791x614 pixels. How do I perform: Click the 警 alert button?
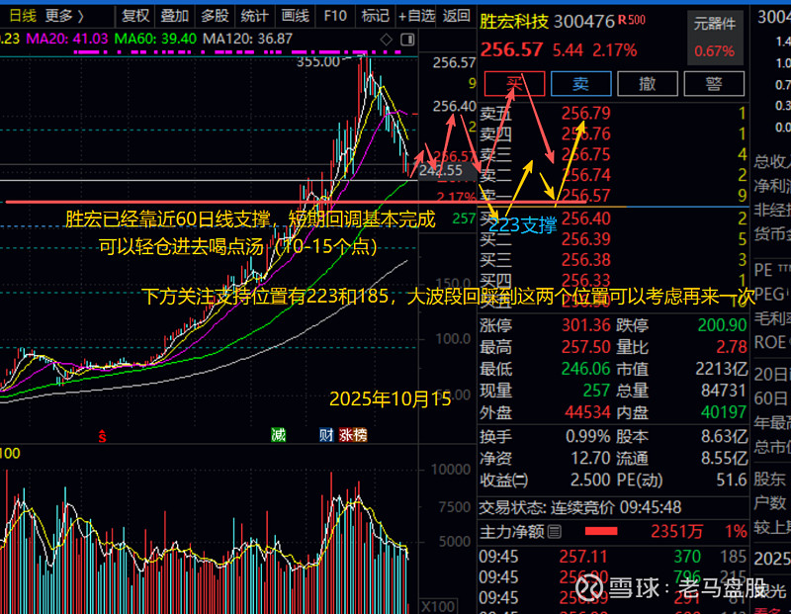[714, 83]
